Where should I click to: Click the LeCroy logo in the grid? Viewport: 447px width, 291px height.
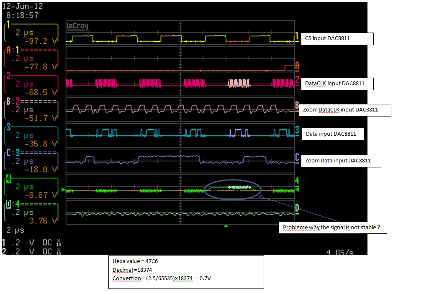tap(77, 26)
